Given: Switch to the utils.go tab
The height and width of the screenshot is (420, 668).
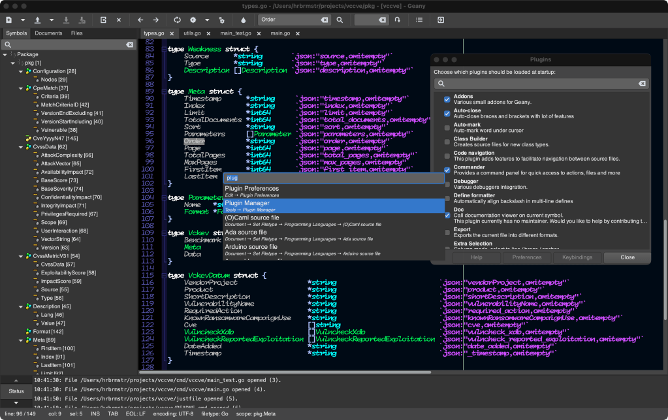Looking at the screenshot, I should pyautogui.click(x=192, y=33).
